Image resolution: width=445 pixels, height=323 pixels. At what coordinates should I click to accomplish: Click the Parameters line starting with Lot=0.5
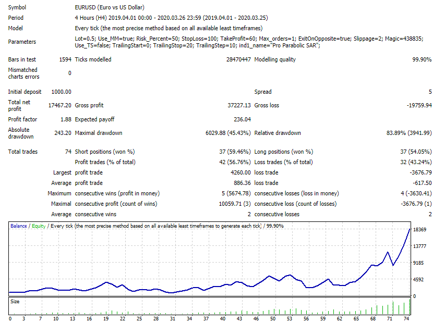[249, 39]
